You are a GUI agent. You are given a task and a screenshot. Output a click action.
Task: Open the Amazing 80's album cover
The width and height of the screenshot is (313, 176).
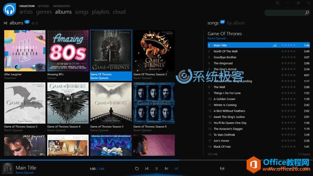tap(68, 51)
